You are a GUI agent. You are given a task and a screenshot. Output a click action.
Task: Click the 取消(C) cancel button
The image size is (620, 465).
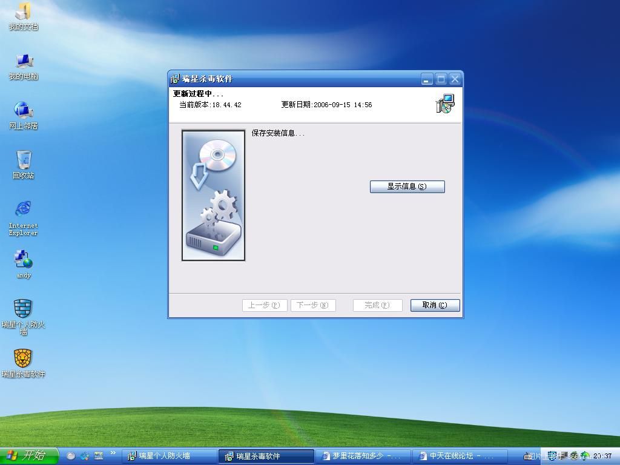(x=435, y=305)
